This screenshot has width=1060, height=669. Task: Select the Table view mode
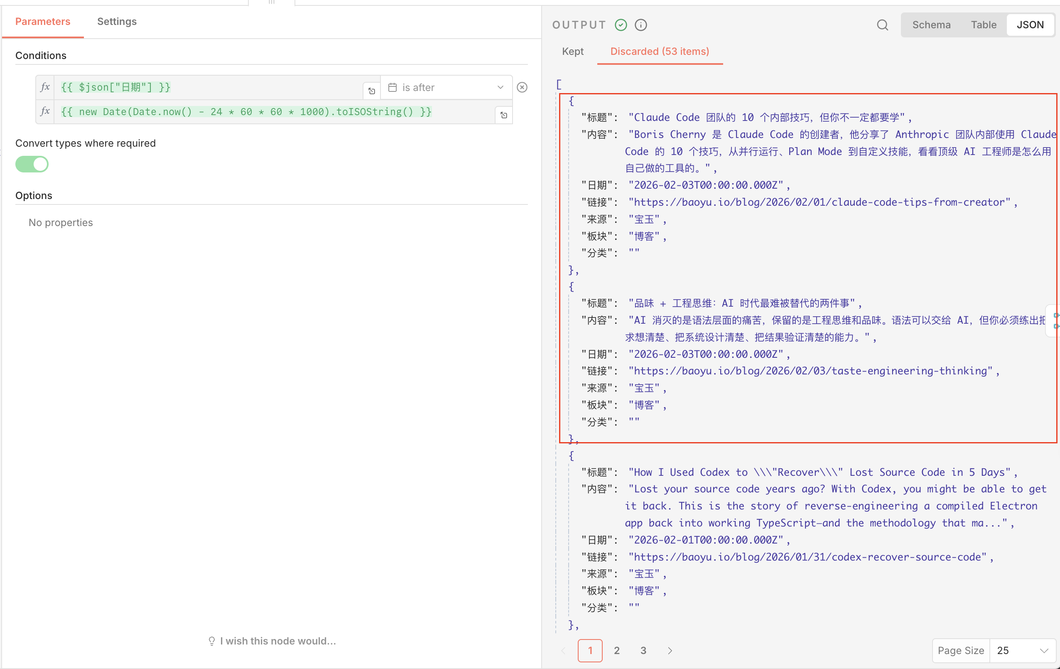[x=984, y=25]
